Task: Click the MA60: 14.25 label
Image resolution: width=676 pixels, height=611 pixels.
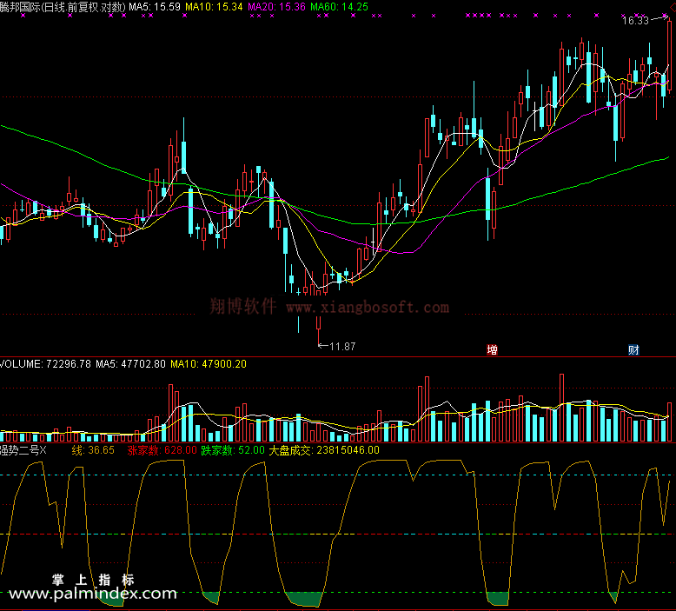Action: [339, 7]
